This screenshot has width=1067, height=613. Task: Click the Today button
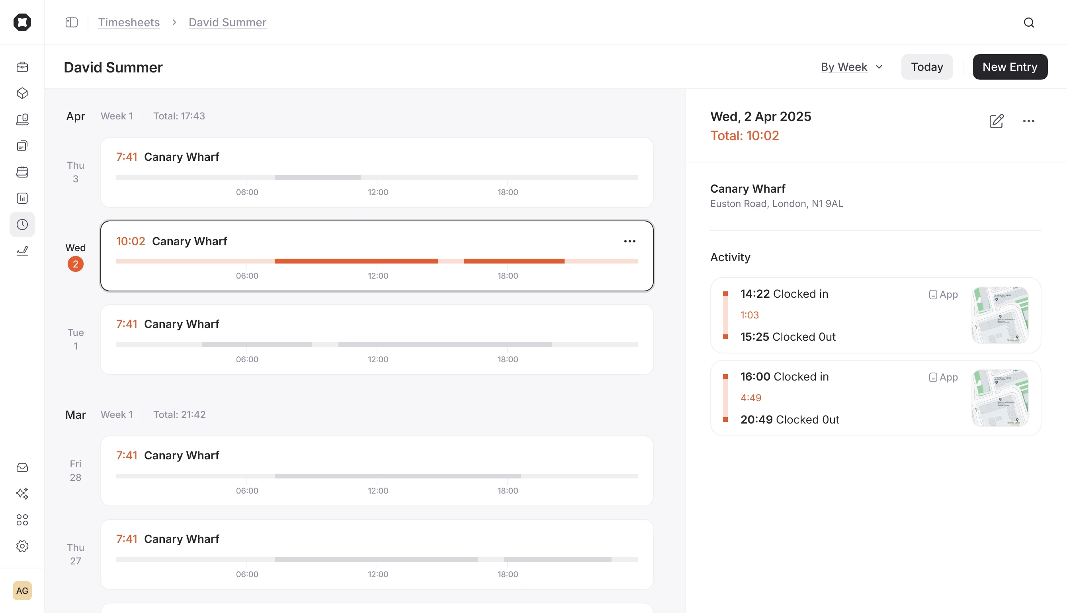tap(927, 67)
